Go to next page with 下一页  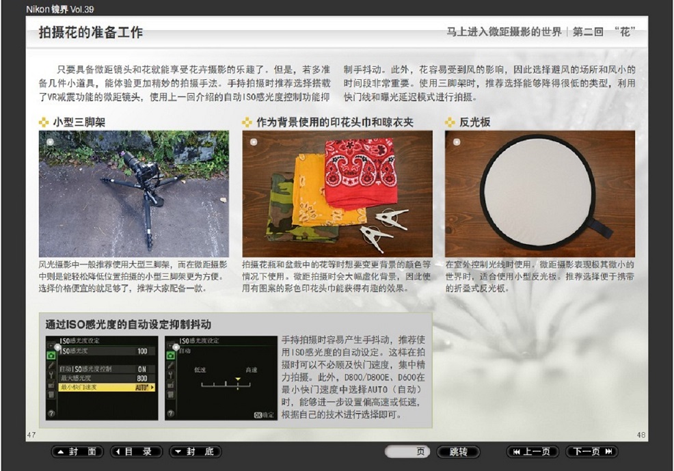(x=591, y=452)
